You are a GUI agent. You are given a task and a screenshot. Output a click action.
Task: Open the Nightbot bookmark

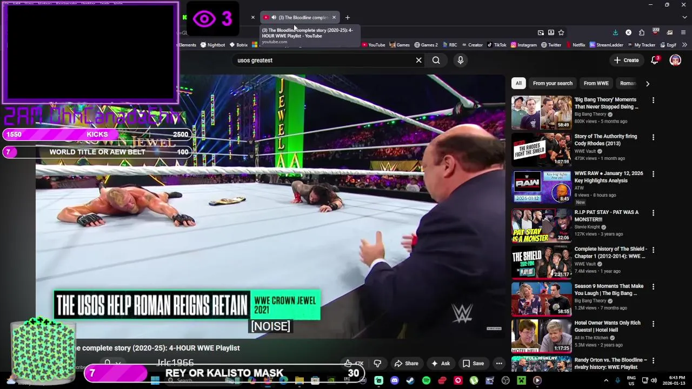click(212, 45)
